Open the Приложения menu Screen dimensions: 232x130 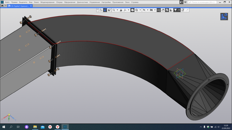(x=117, y=2)
